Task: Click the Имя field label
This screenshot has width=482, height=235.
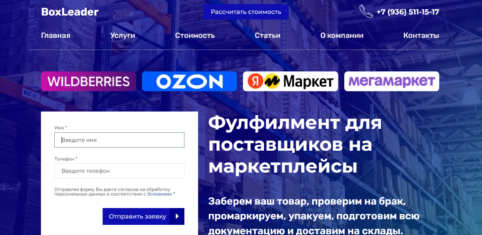Action: [61, 128]
